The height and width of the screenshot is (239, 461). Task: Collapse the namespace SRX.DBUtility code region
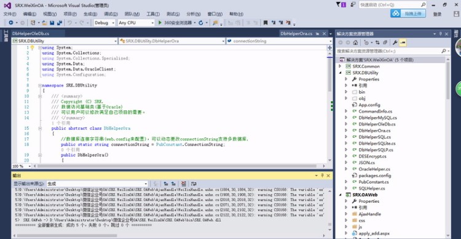(x=40, y=85)
